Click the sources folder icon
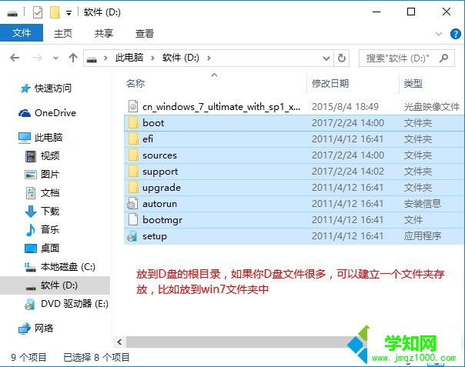This screenshot has width=465, height=367. 133,155
